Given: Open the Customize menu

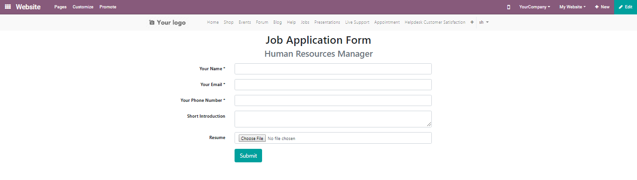Looking at the screenshot, I should (x=83, y=7).
